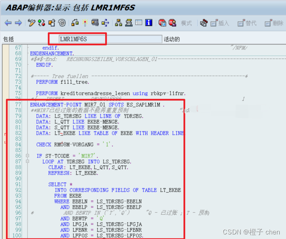This screenshot has width=286, height=239.
Task: Click the 活动的 status label
Action: click(x=172, y=39)
